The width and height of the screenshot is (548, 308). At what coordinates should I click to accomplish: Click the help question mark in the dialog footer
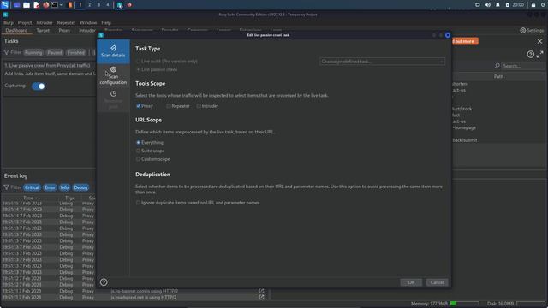[104, 282]
